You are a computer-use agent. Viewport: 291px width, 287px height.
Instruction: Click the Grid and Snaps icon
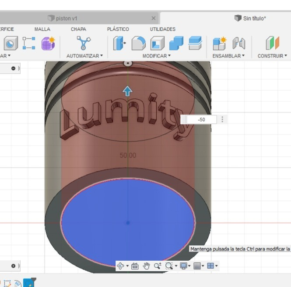tap(197, 266)
